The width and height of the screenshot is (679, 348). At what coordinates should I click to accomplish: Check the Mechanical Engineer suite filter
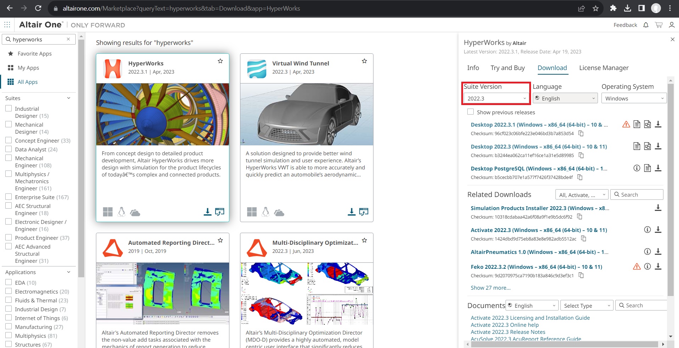tap(8, 157)
